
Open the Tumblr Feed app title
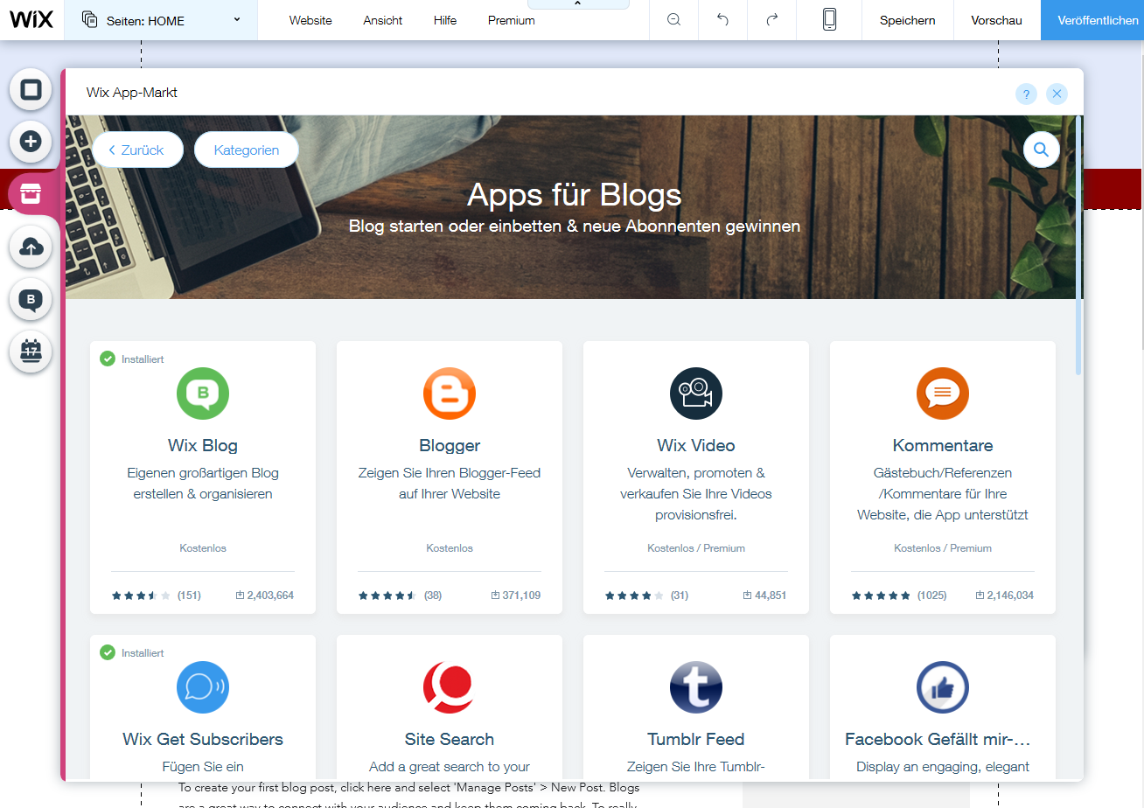tap(696, 739)
